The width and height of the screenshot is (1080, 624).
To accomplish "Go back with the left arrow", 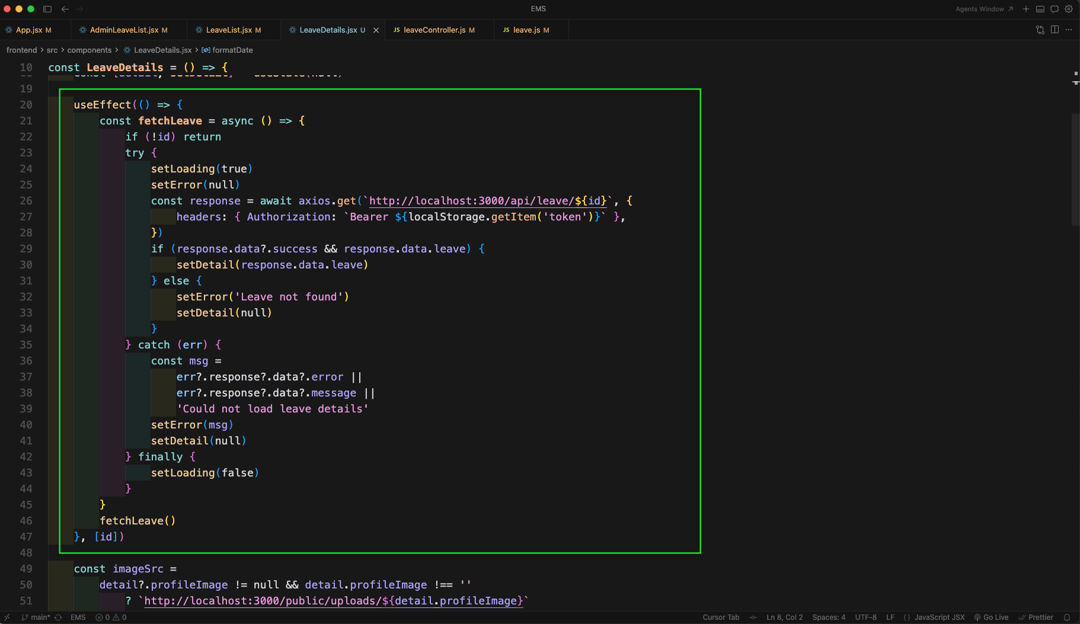I will (65, 9).
